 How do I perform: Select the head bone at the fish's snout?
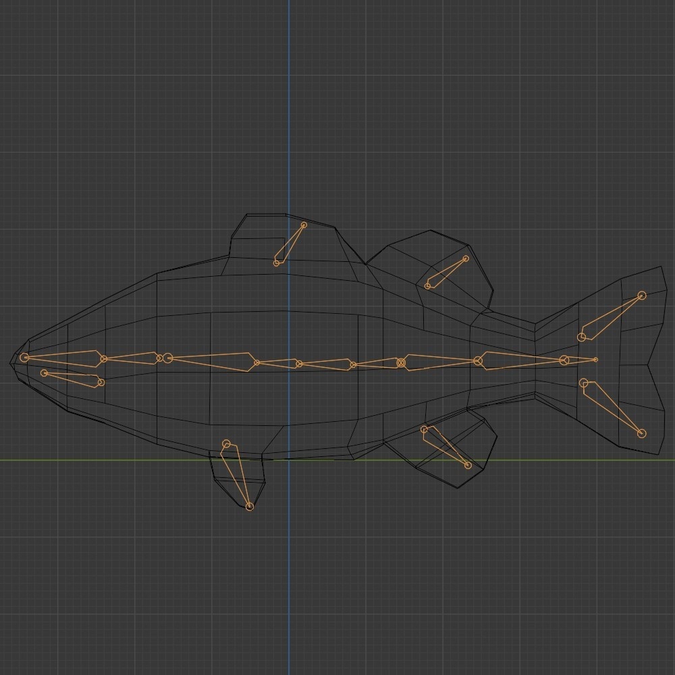(x=64, y=358)
